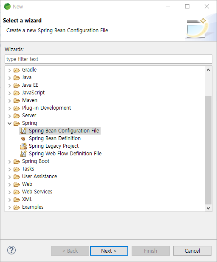Click the JavaScript folder icon

pos(17,93)
